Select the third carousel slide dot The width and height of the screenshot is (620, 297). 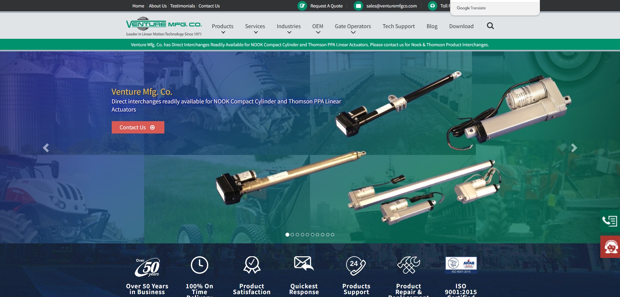[297, 235]
